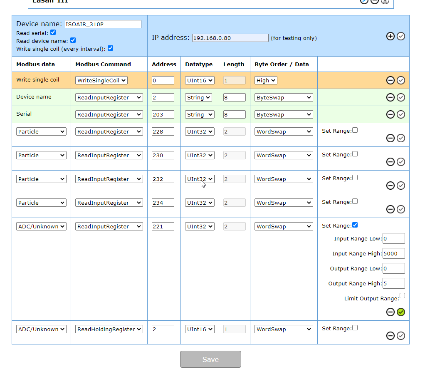Uncheck Write single coil every interval

coord(110,48)
